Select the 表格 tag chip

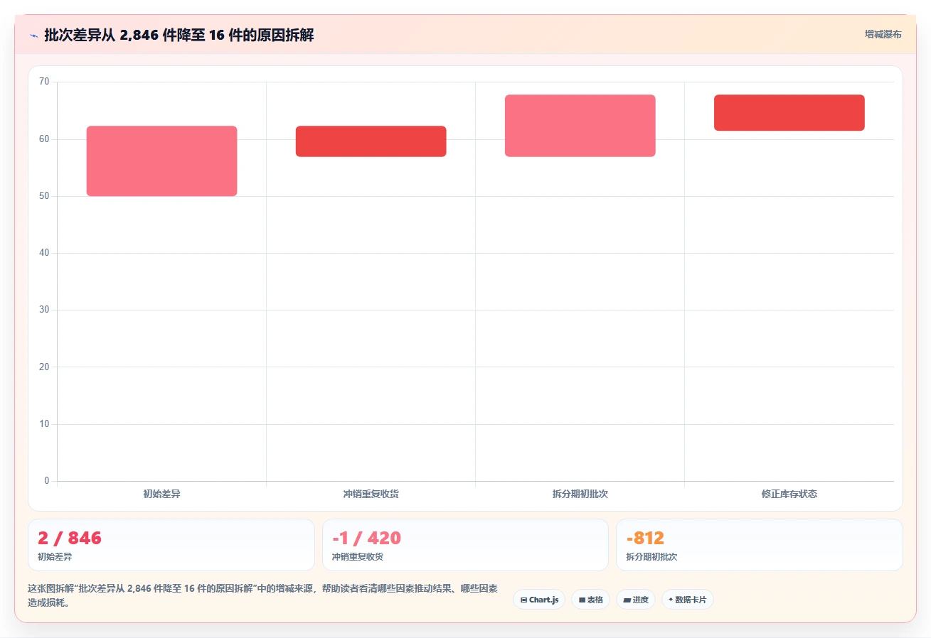coord(590,600)
